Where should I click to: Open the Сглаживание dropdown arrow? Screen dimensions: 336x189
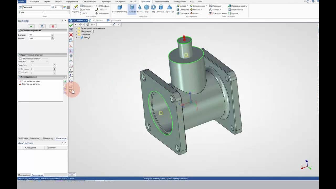[206, 6]
